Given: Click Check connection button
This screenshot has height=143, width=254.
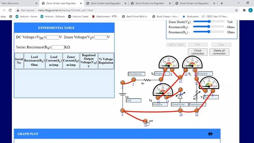Looking at the screenshot, I should (x=198, y=52).
